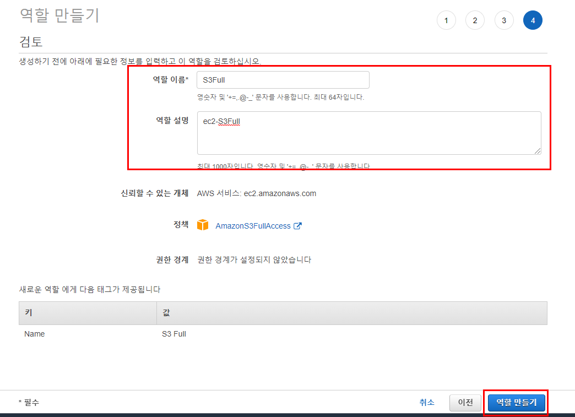Go to wizard step 3 circle
The height and width of the screenshot is (417, 575).
click(x=504, y=20)
